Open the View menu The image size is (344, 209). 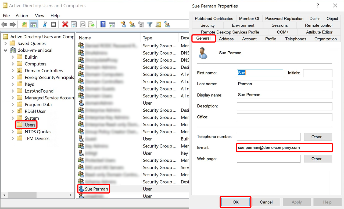click(40, 16)
